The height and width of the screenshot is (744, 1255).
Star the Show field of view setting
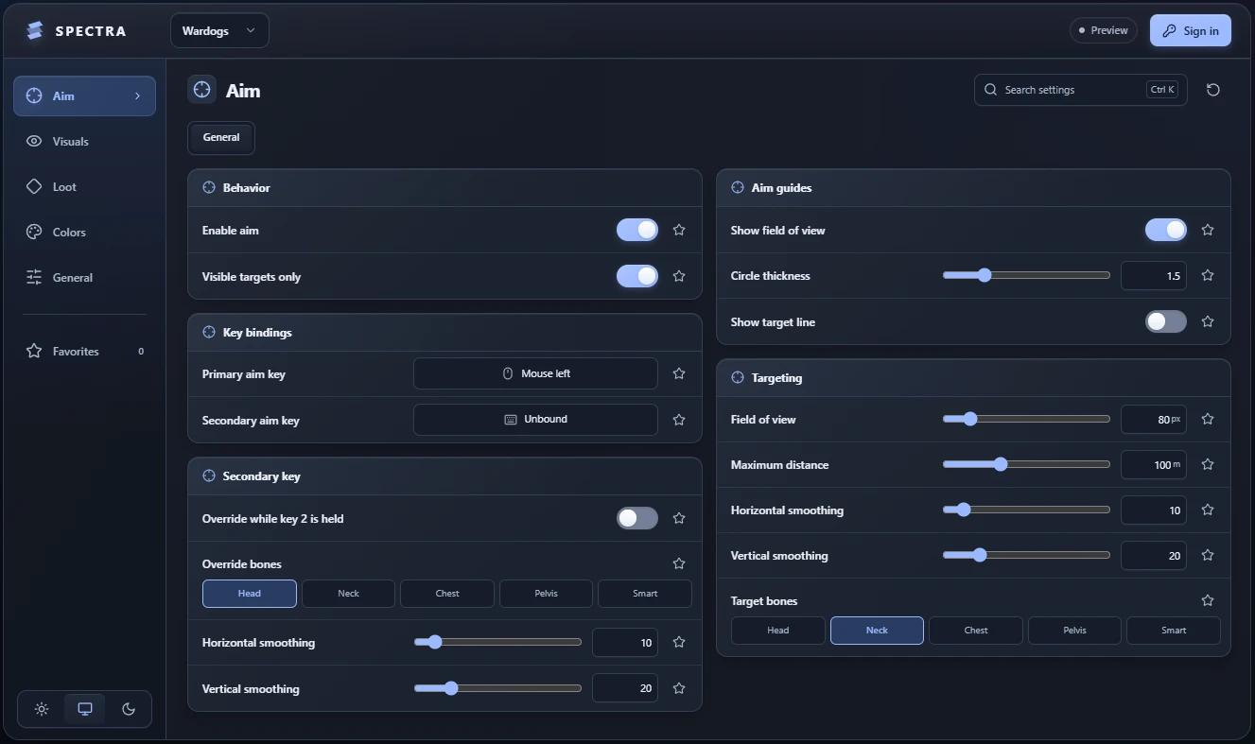tap(1208, 230)
